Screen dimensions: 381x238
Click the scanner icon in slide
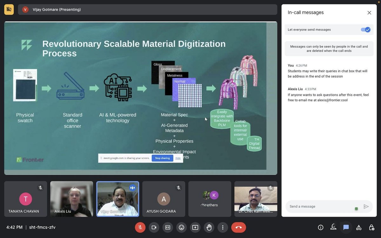pos(71,86)
